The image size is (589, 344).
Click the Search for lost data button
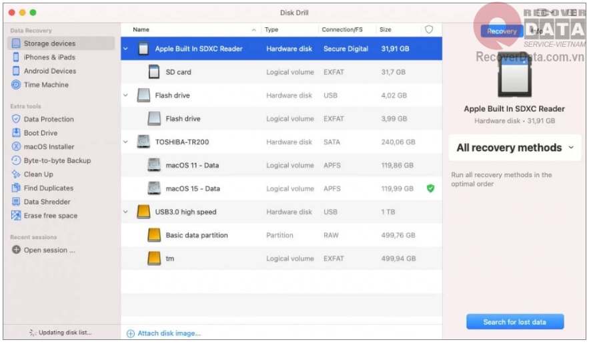click(515, 322)
